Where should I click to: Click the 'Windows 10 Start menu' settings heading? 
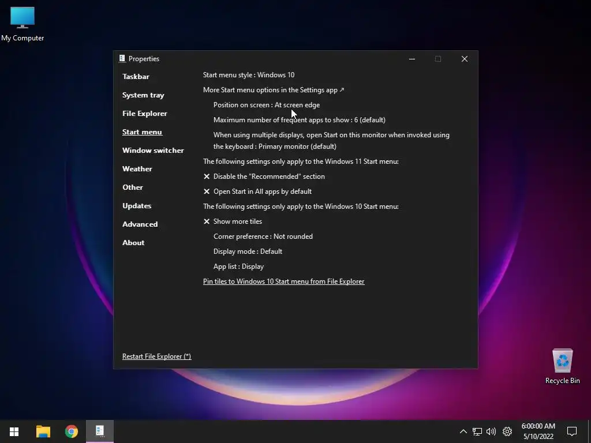(x=301, y=207)
